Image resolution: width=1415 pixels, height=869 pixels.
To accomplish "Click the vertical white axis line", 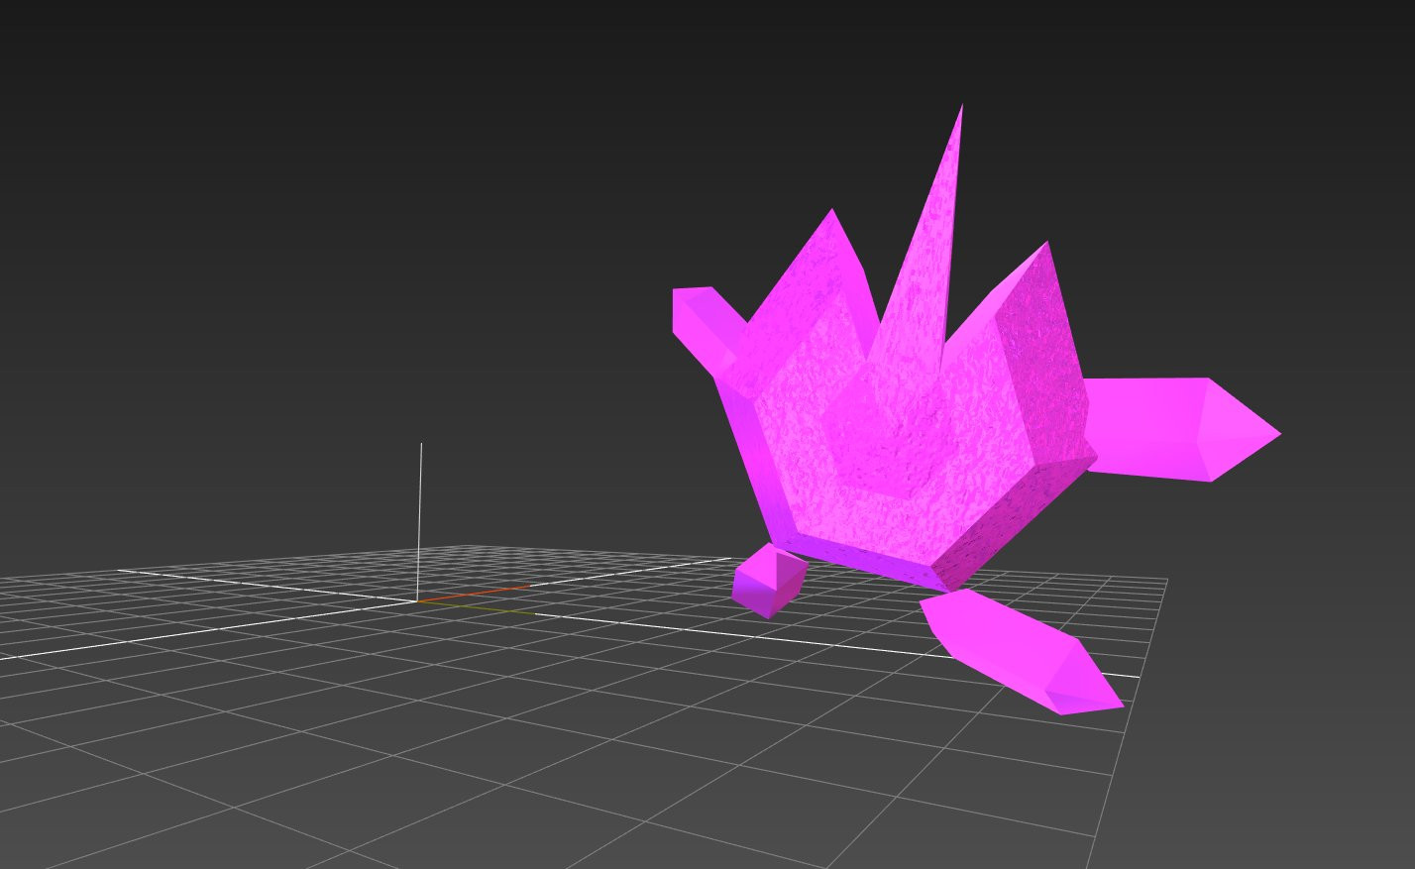I will click(x=420, y=505).
